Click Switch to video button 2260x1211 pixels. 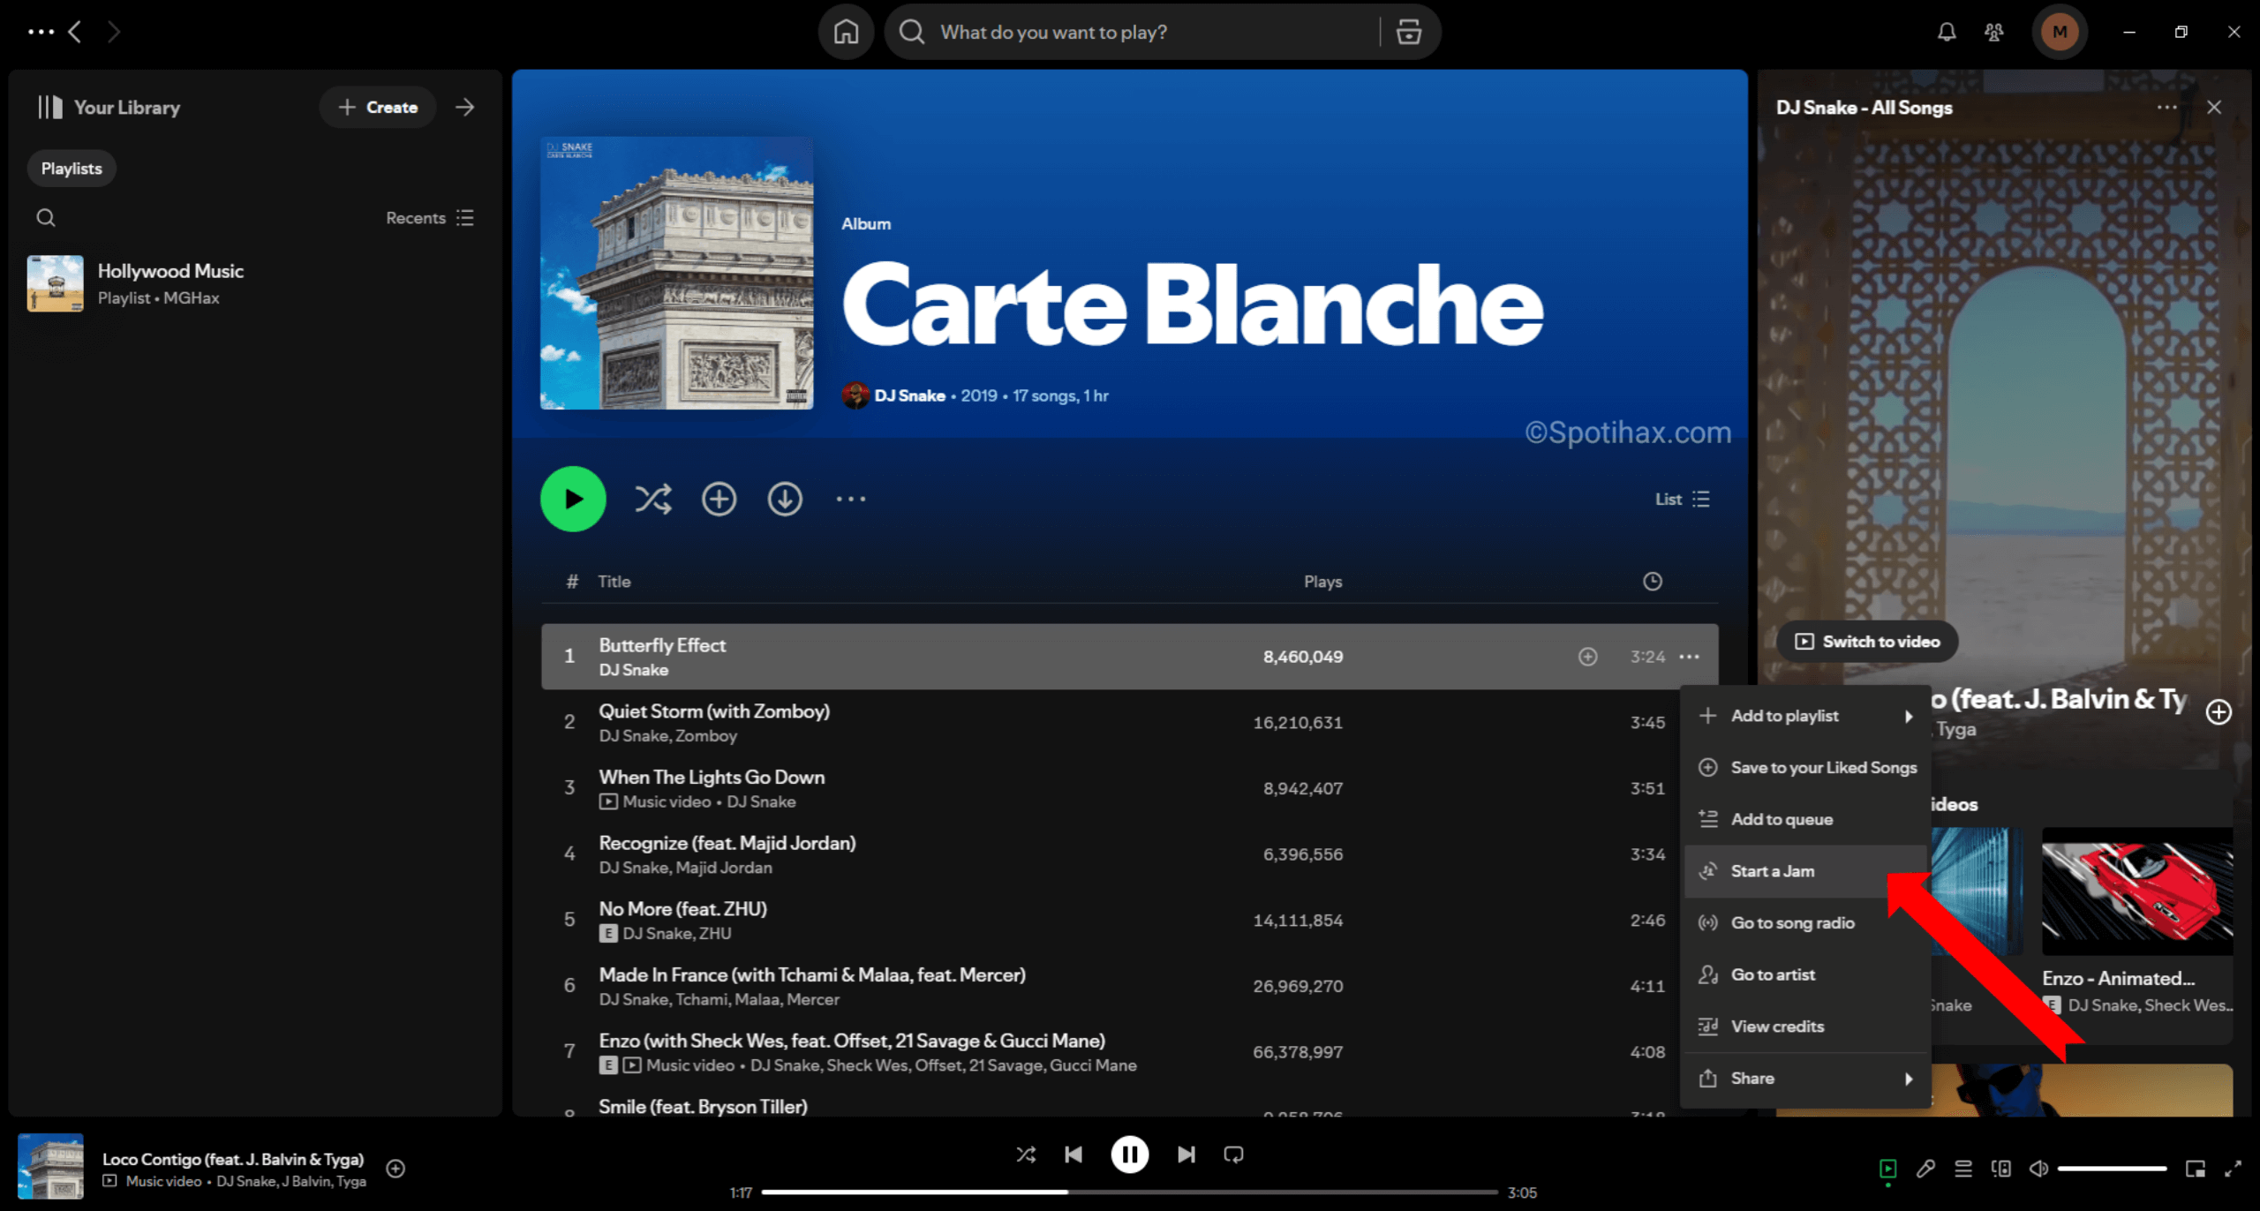point(1867,642)
